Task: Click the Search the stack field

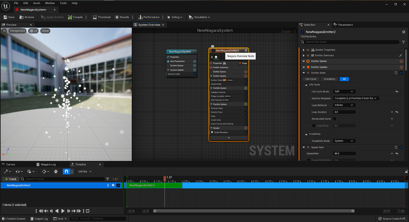Action: (x=350, y=42)
